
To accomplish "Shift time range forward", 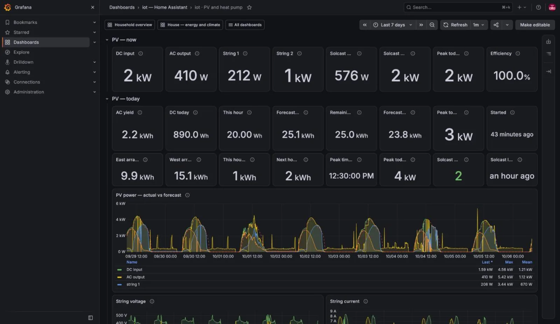I will pyautogui.click(x=421, y=25).
